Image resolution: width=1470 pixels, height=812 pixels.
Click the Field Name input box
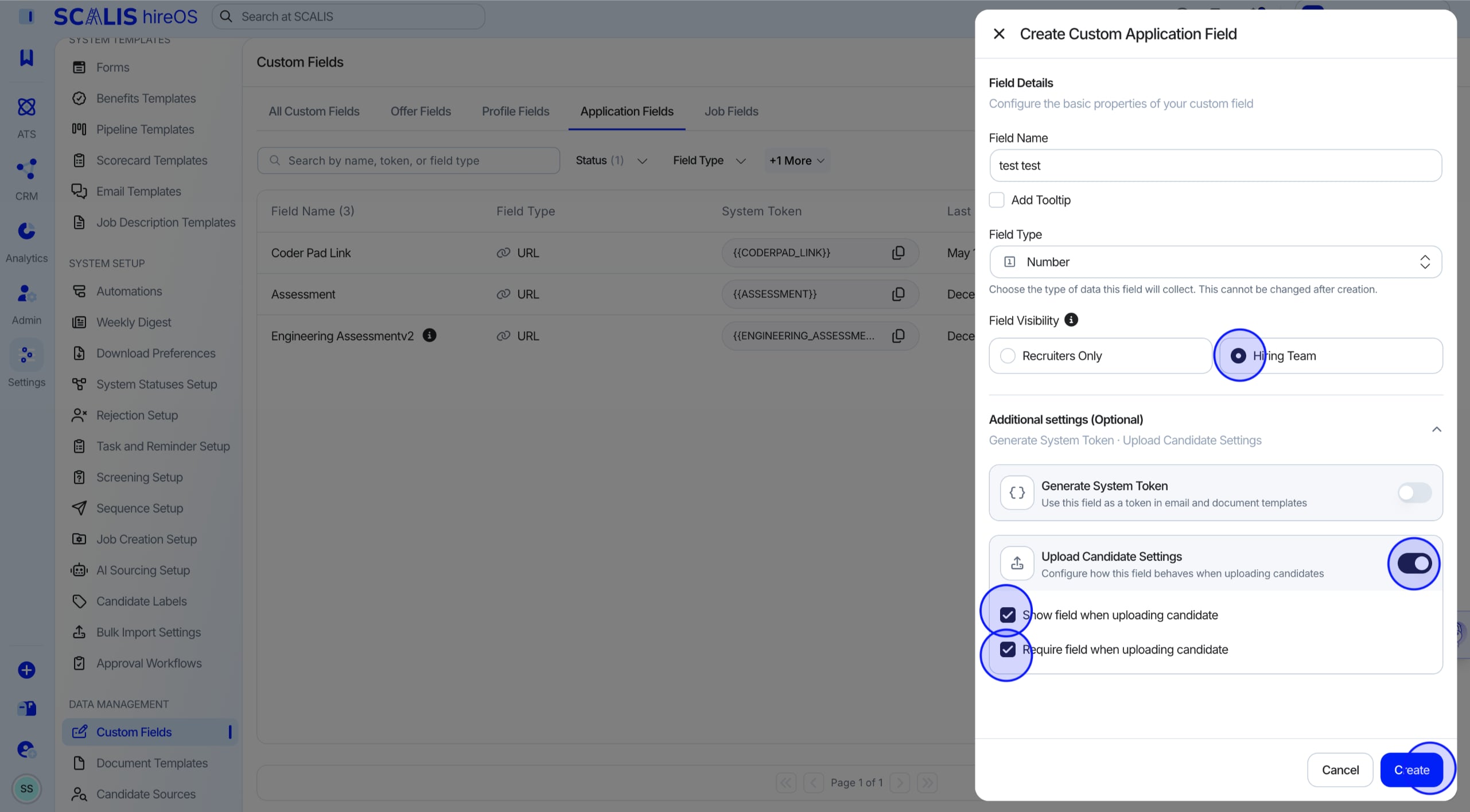pyautogui.click(x=1215, y=165)
